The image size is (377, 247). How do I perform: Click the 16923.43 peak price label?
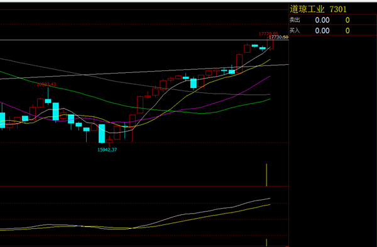(46, 84)
